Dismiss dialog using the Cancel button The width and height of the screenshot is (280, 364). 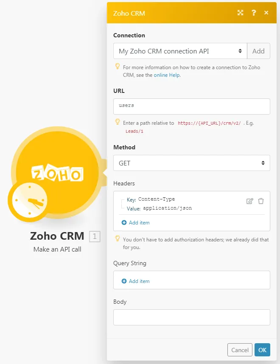click(240, 350)
